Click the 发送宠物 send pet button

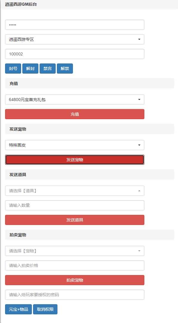click(74, 160)
